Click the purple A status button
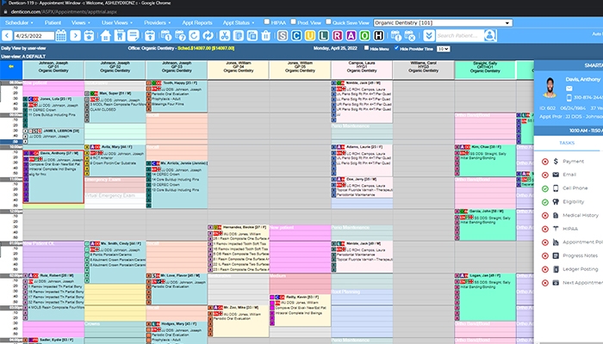Screen dimensions: 603x344 (351, 36)
